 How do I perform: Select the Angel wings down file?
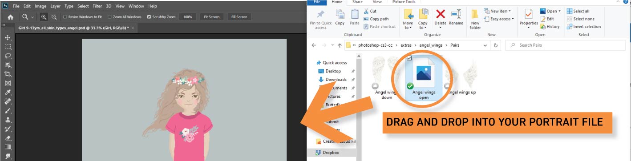[387, 78]
